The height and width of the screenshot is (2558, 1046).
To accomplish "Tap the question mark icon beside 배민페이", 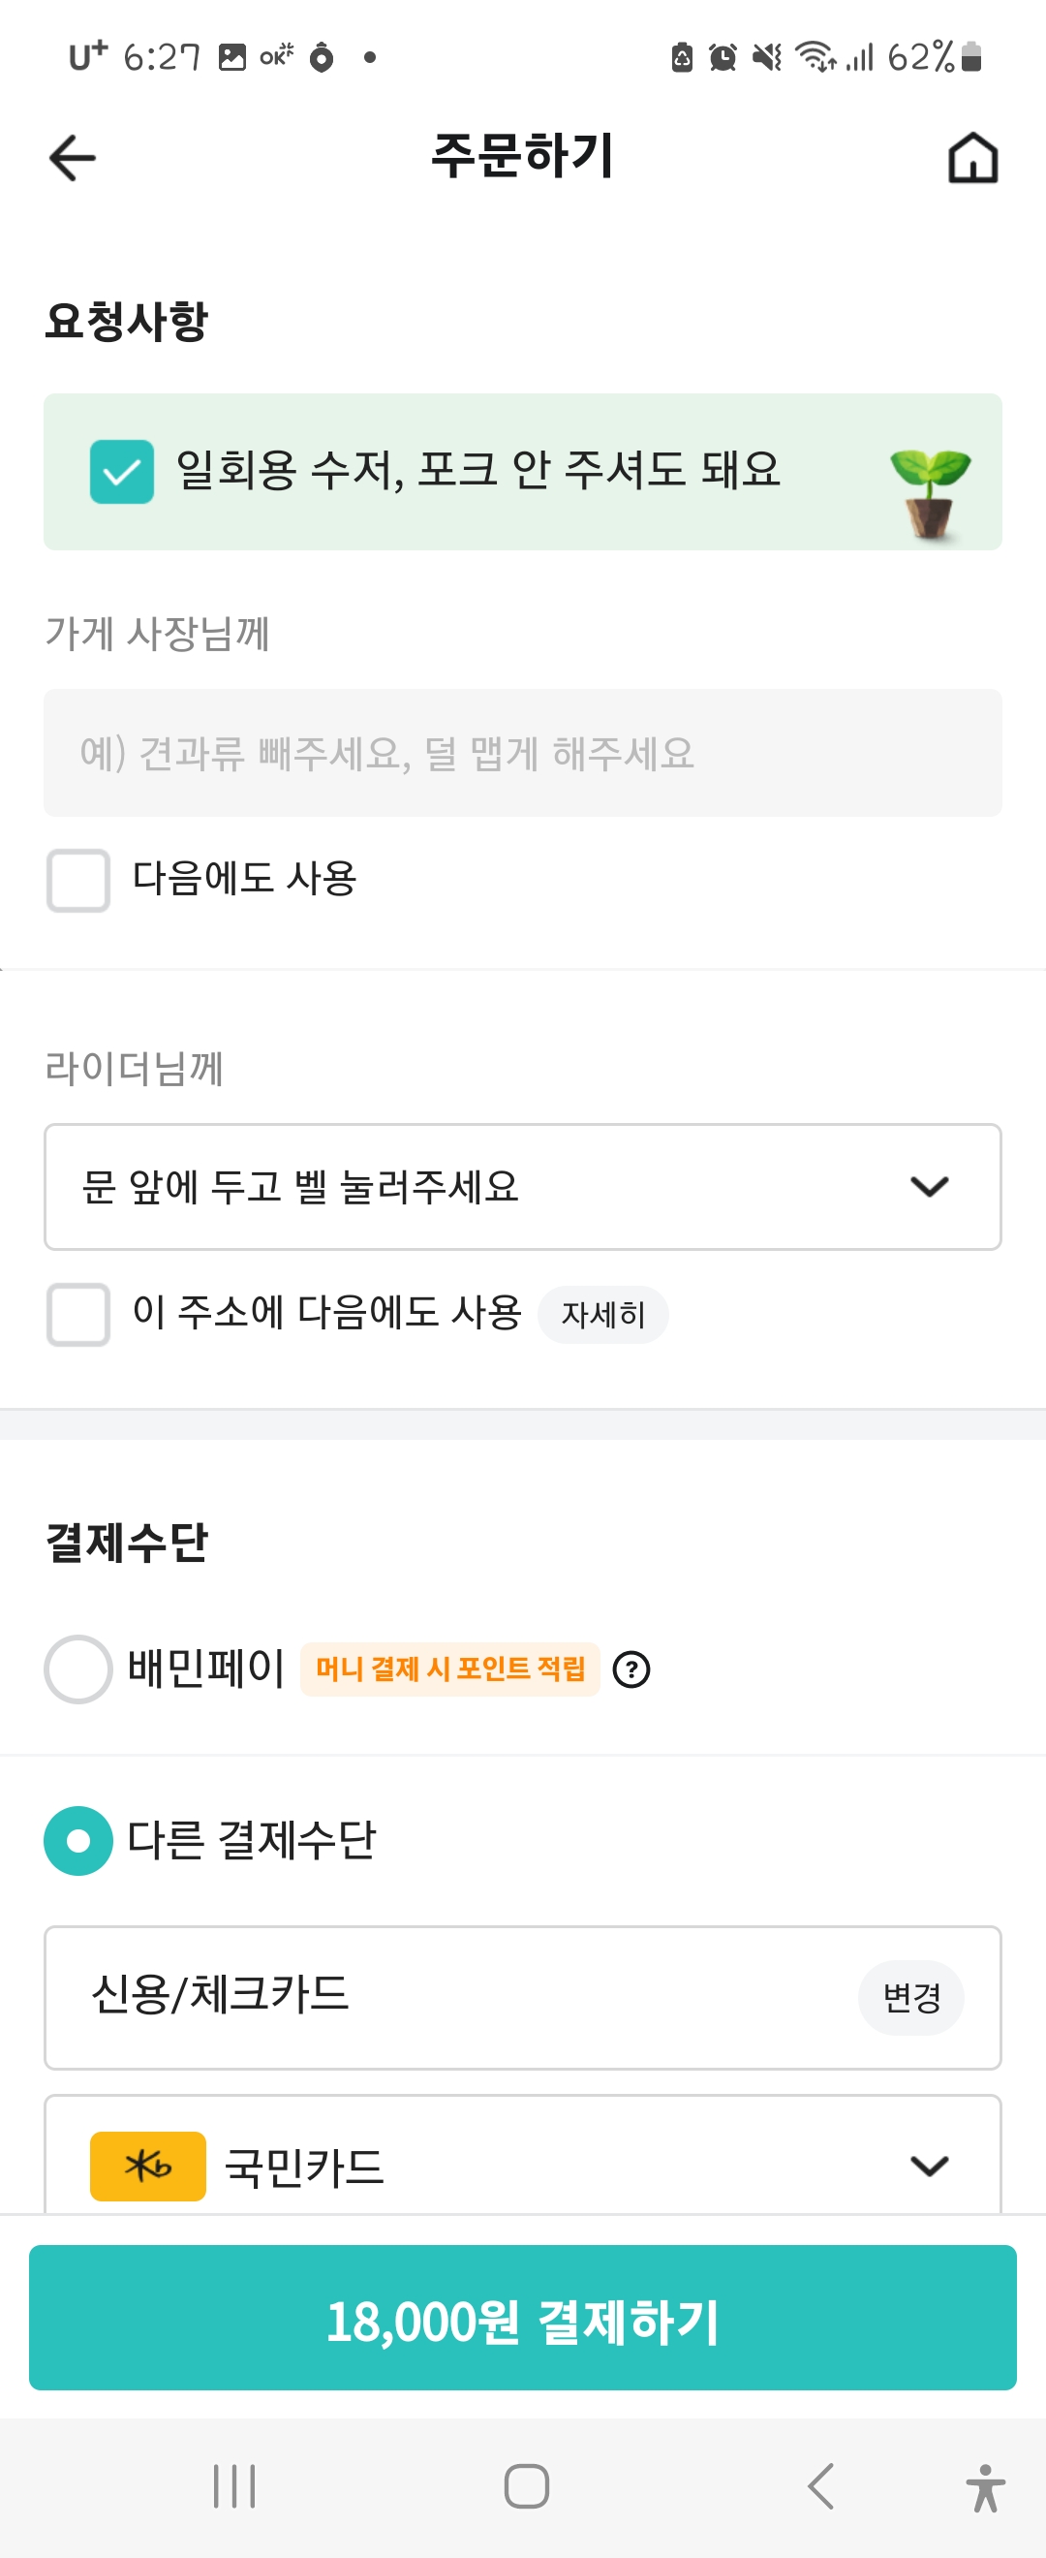I will point(631,1669).
